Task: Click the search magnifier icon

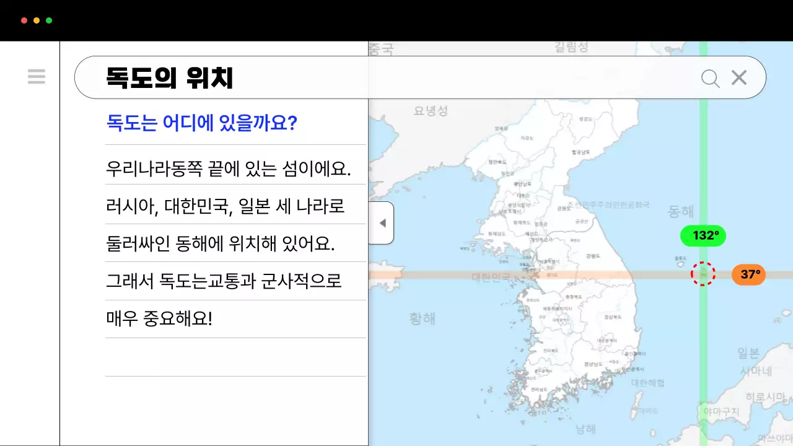Action: pos(710,77)
